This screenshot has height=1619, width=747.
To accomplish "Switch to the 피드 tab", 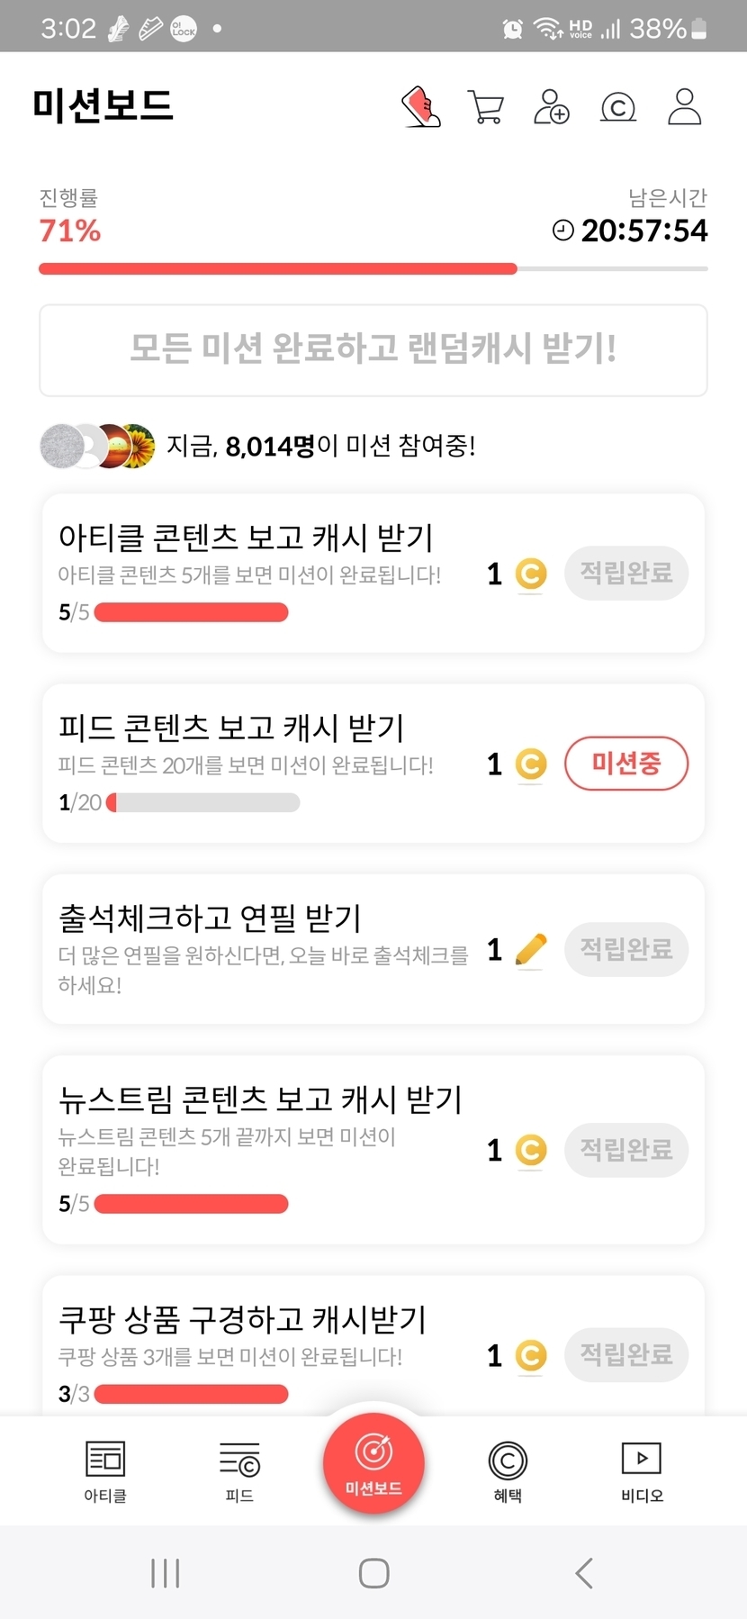I will point(239,1471).
